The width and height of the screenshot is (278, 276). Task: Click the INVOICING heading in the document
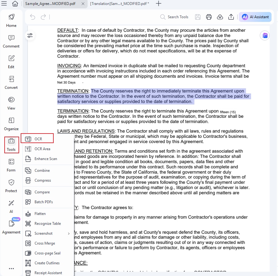click(69, 66)
